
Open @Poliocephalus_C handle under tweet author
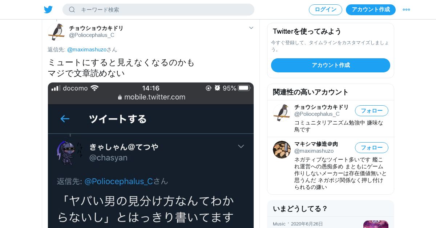92,35
